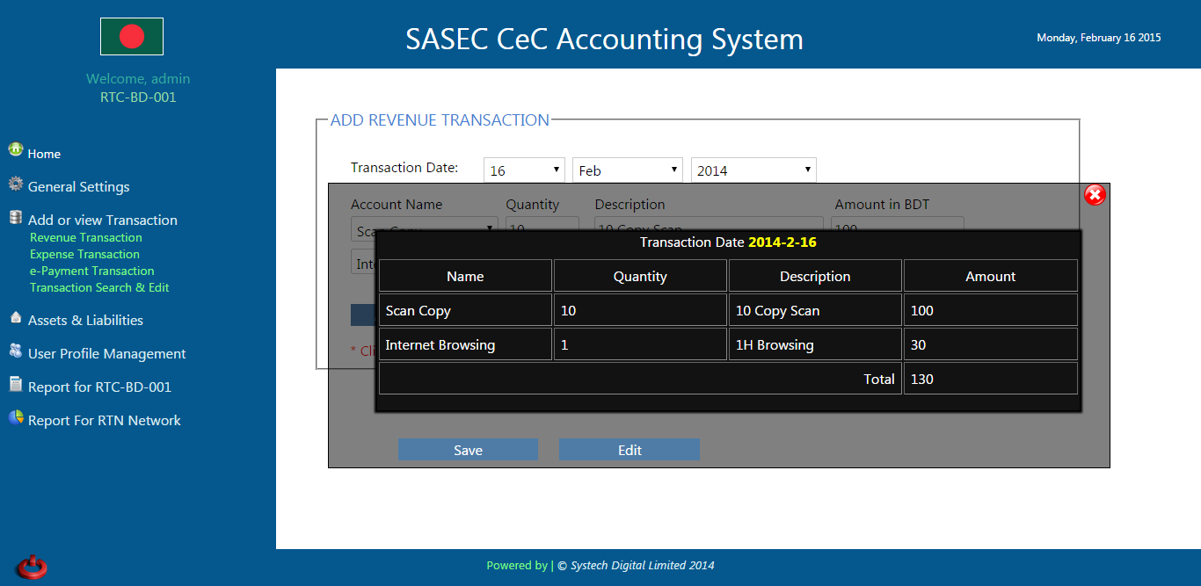Click the Home icon in sidebar
This screenshot has width=1201, height=586.
coord(16,150)
